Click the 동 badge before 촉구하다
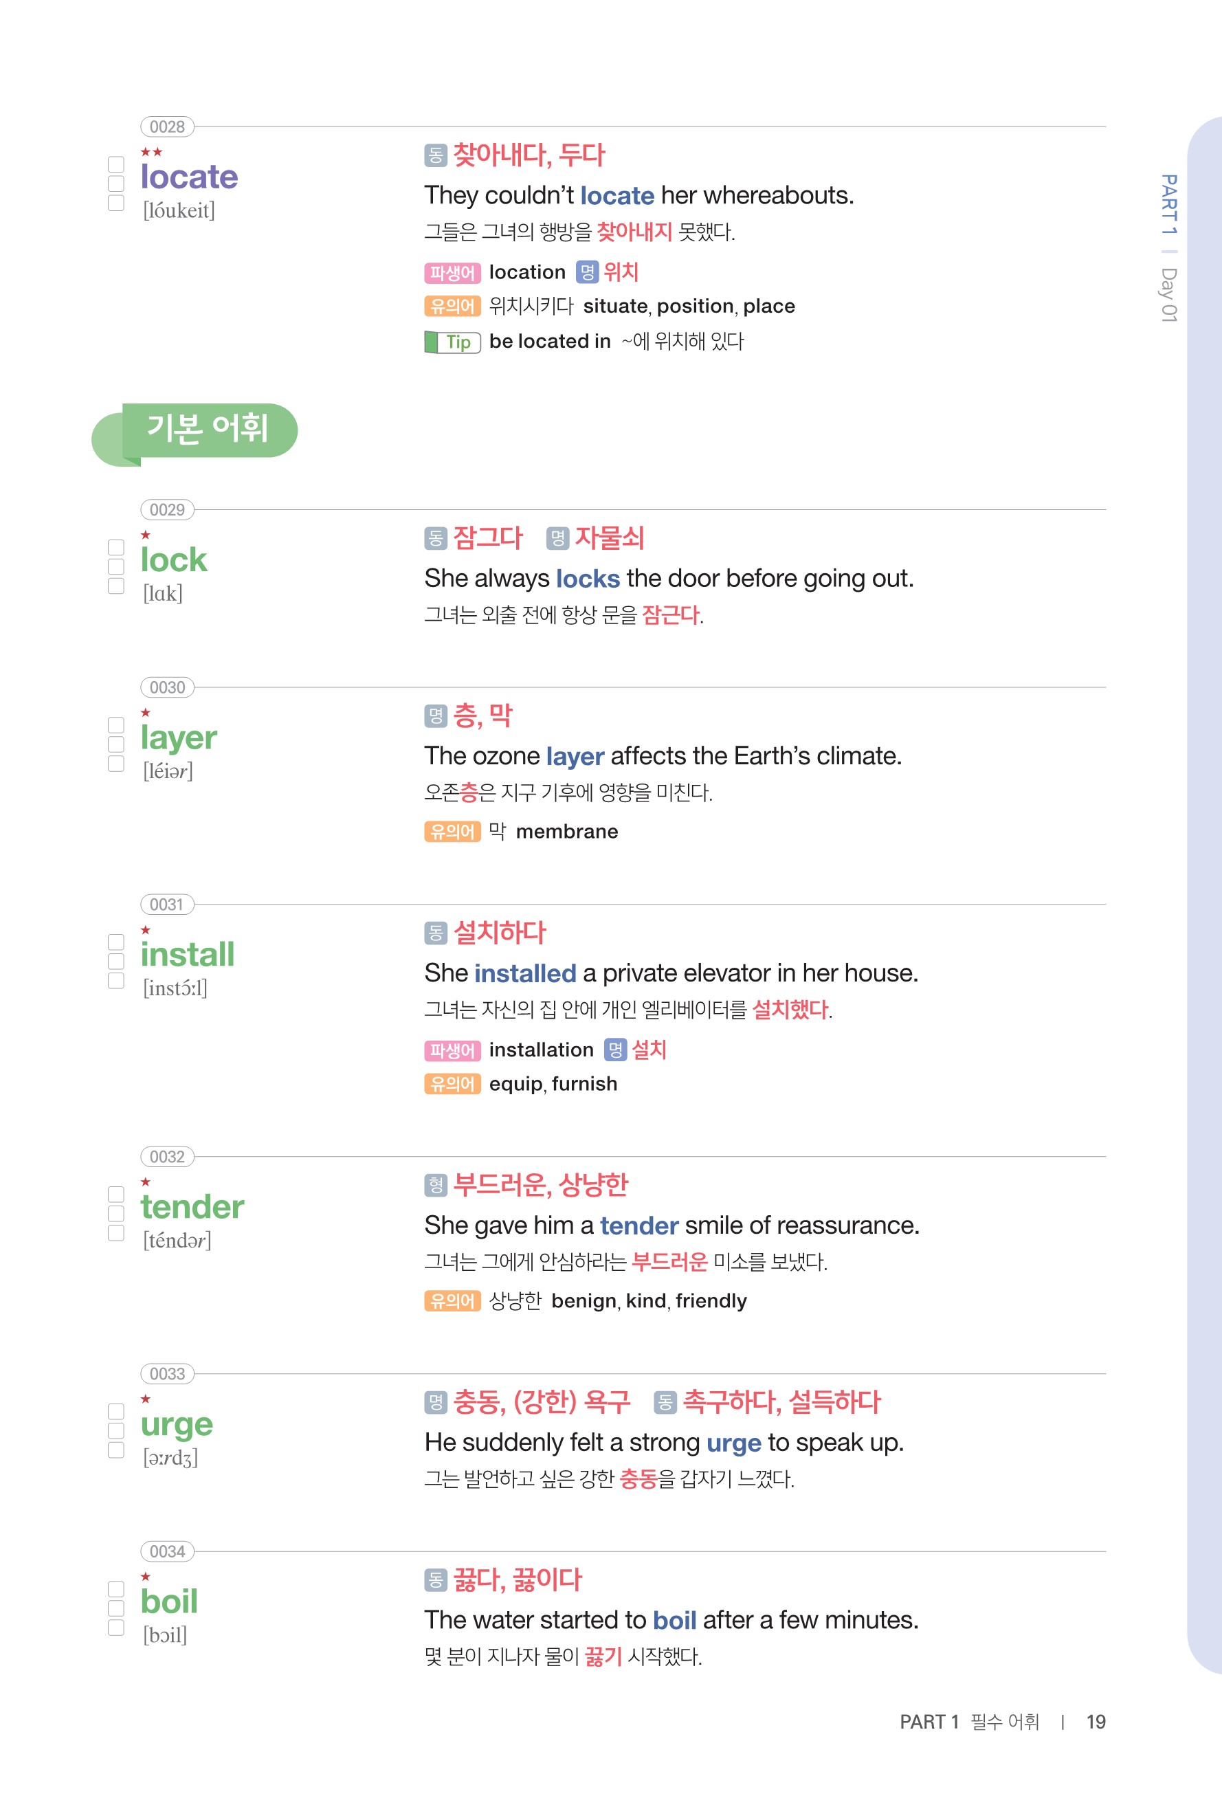1222x1807 pixels. click(665, 1403)
